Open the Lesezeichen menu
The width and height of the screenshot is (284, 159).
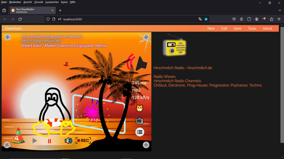52,2
